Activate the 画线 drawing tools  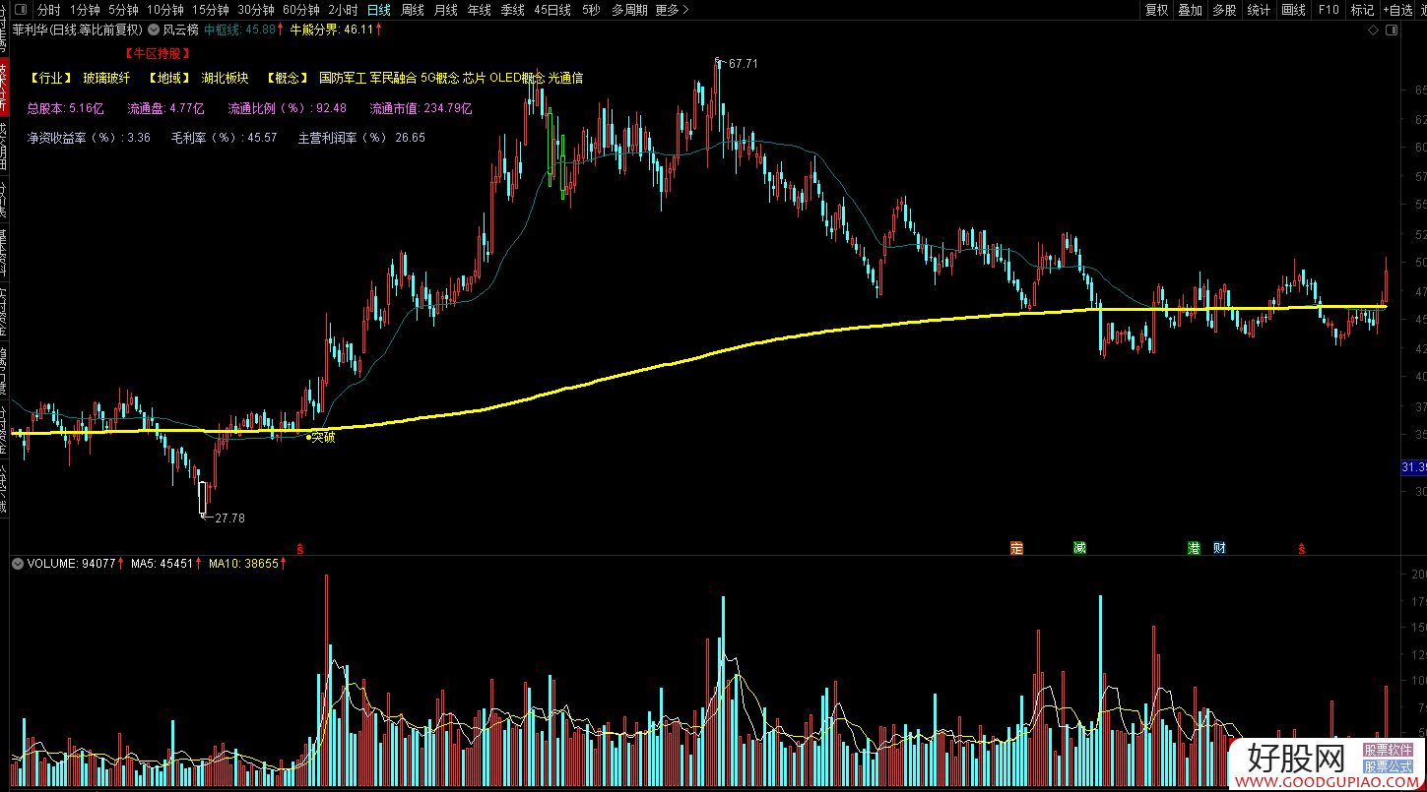pos(1293,10)
